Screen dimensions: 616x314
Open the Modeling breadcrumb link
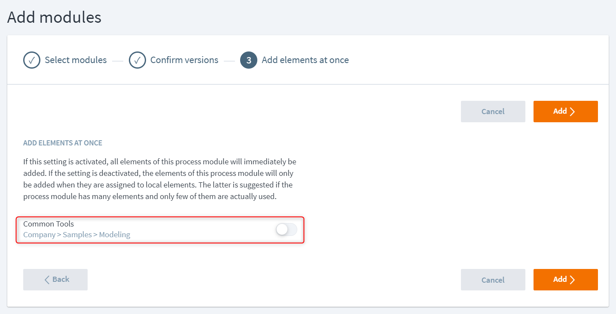[115, 235]
